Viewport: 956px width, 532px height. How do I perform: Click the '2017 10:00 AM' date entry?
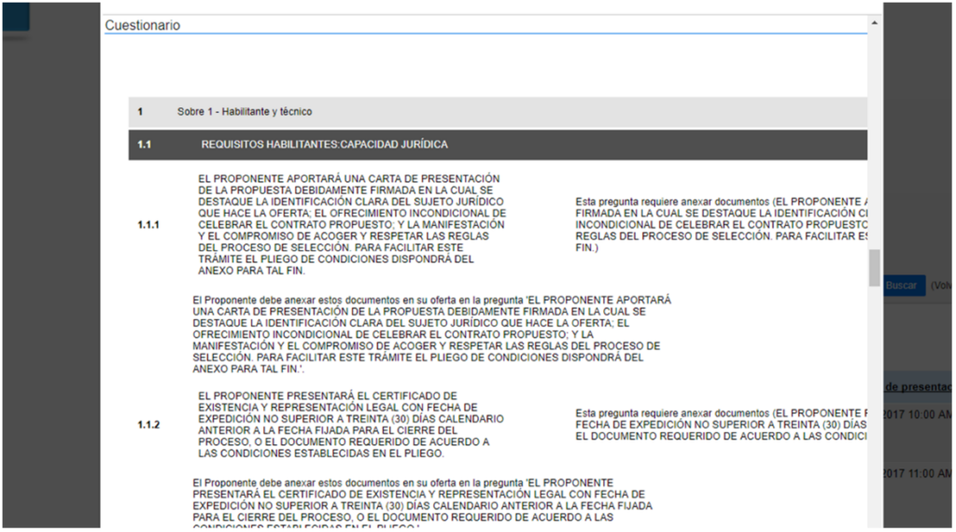pyautogui.click(x=918, y=414)
